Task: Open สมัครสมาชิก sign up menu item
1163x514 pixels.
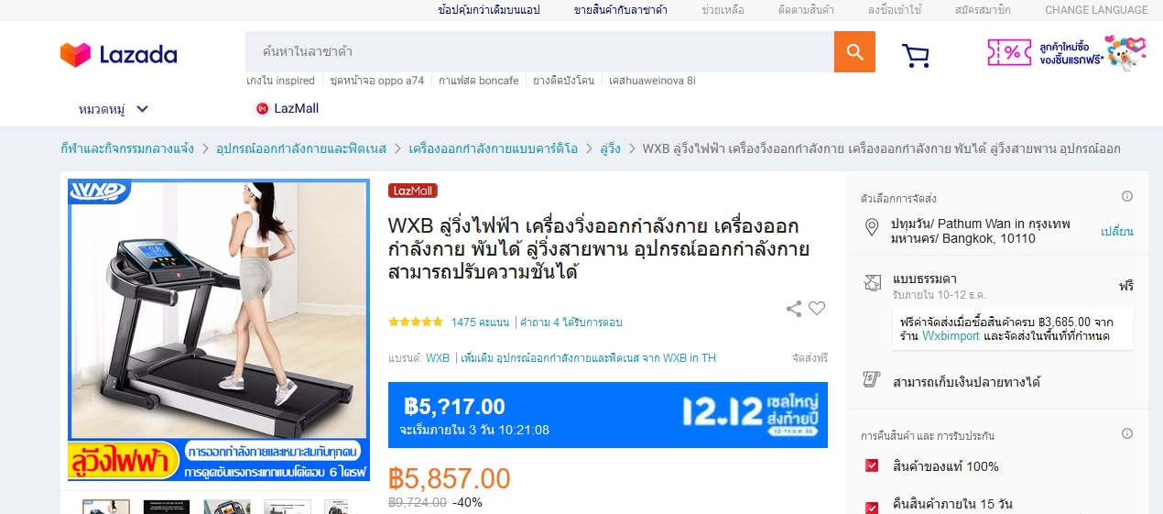Action: click(983, 10)
